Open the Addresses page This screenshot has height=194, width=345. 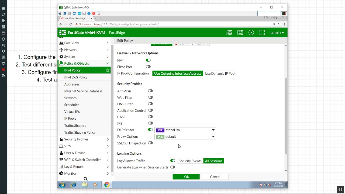click(x=72, y=84)
